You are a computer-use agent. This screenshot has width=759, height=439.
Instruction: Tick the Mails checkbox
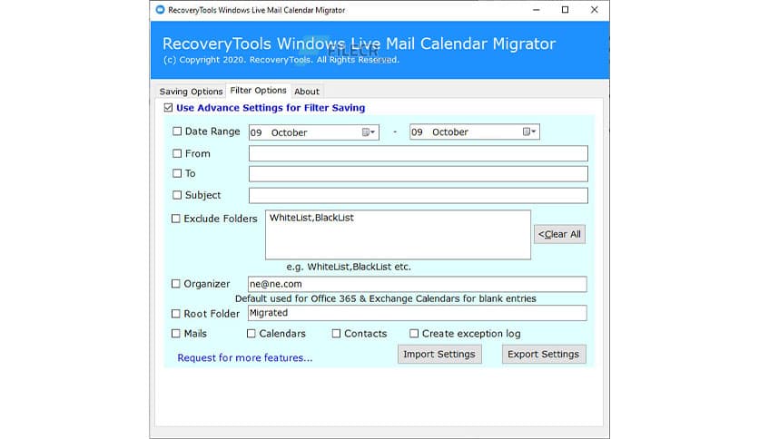pyautogui.click(x=176, y=334)
